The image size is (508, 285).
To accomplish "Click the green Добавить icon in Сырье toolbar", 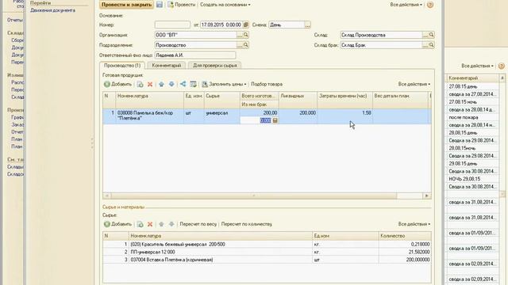I will 107,224.
